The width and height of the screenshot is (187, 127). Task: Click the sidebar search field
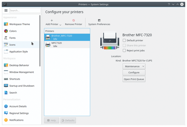25,11
